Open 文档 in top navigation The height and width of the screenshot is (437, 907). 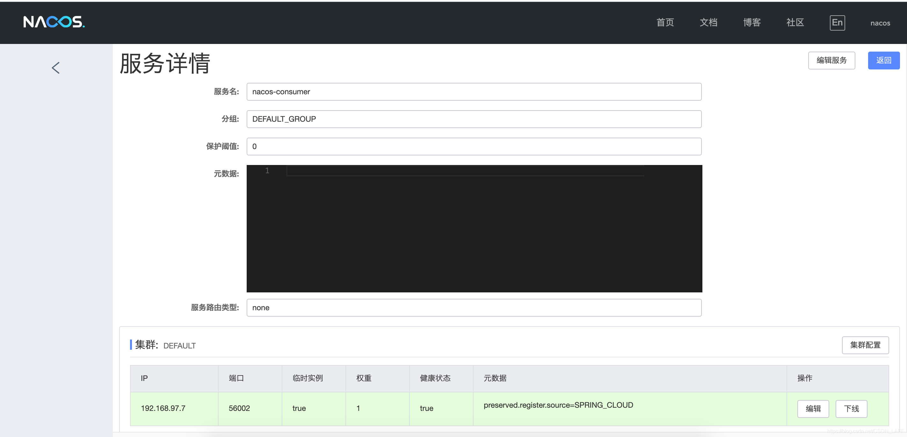pos(708,23)
